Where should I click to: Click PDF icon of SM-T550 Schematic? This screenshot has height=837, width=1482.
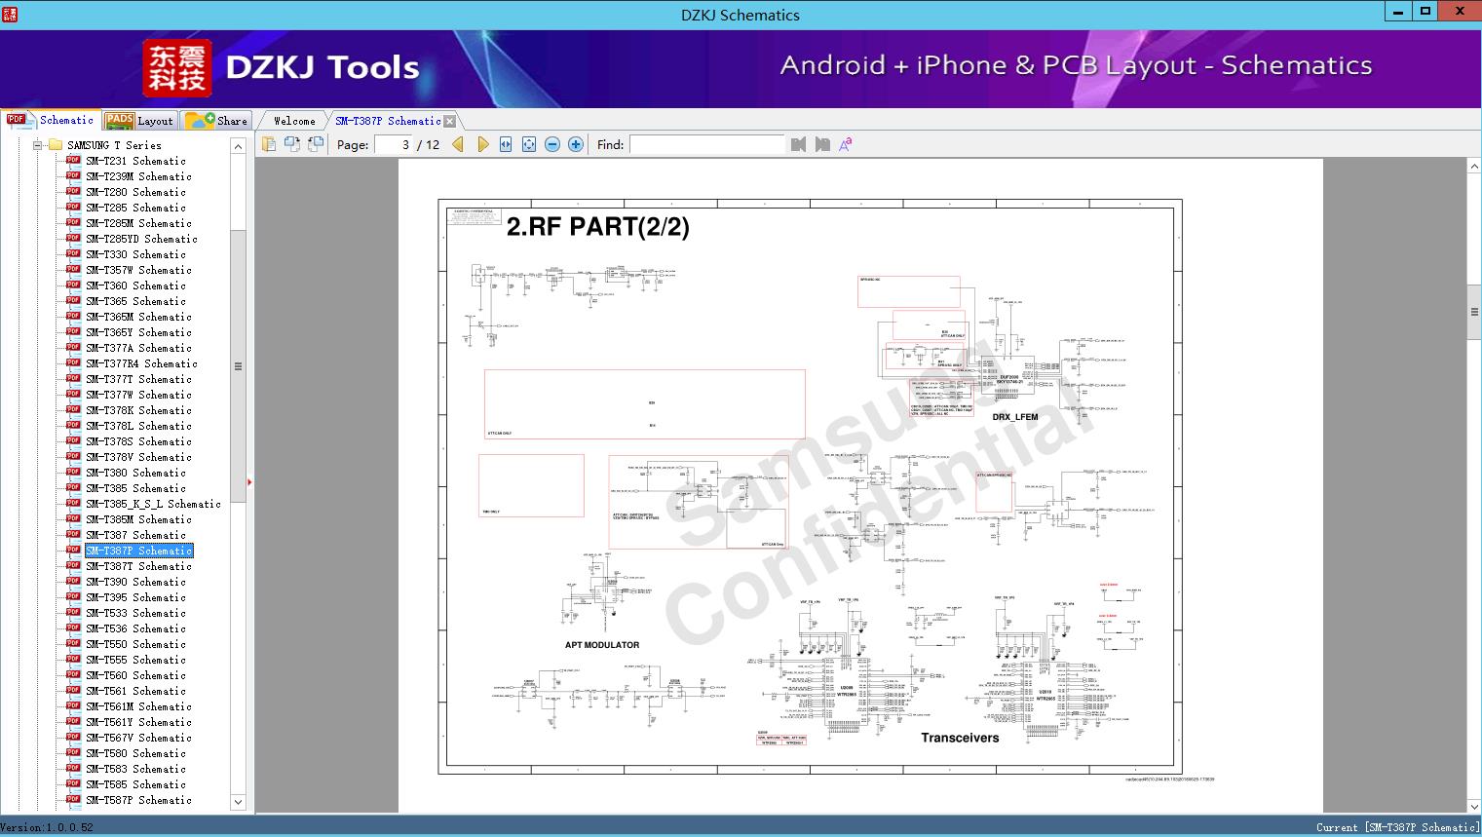coord(73,644)
